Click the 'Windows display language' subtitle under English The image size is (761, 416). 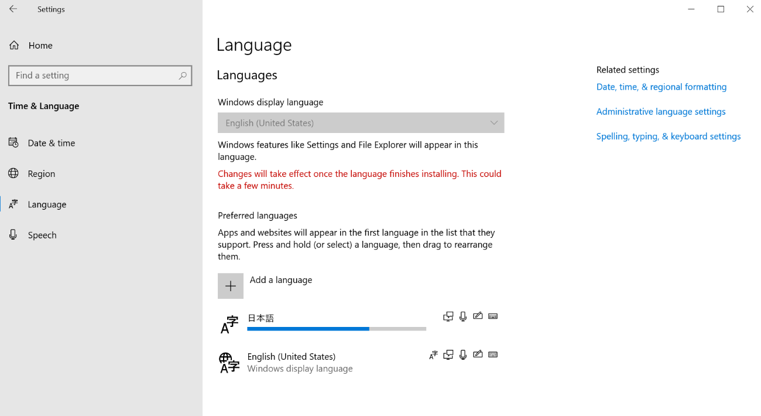coord(300,369)
